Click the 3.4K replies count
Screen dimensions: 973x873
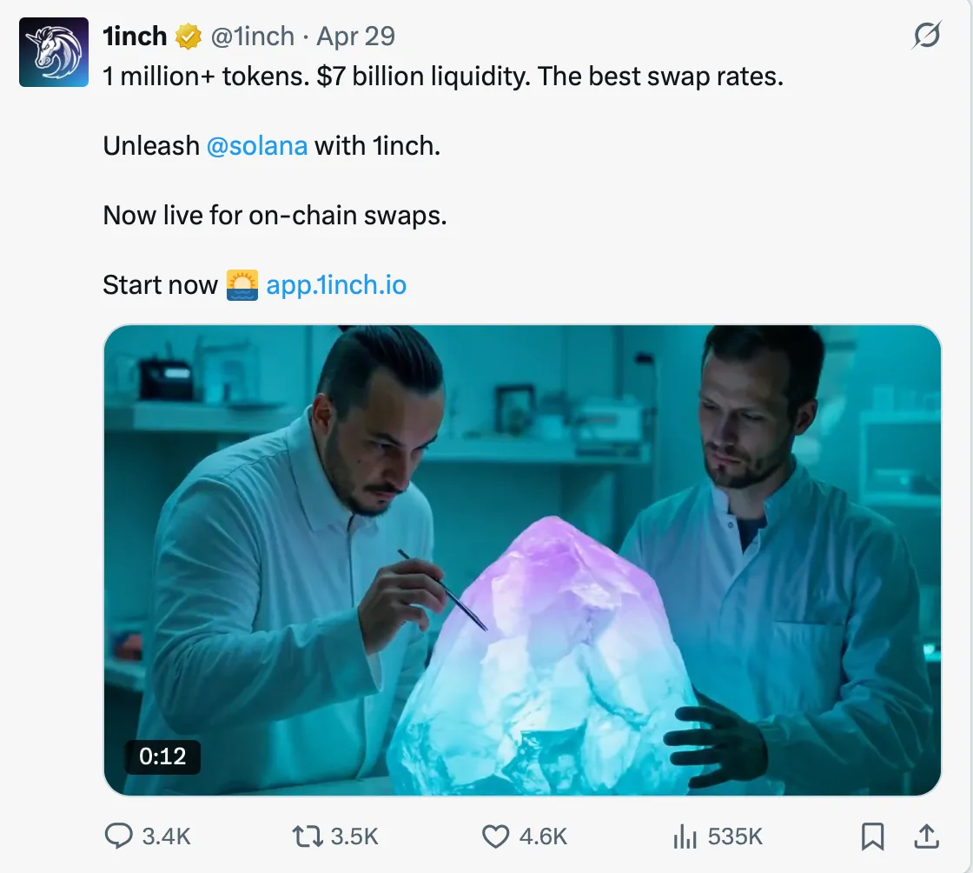click(166, 836)
